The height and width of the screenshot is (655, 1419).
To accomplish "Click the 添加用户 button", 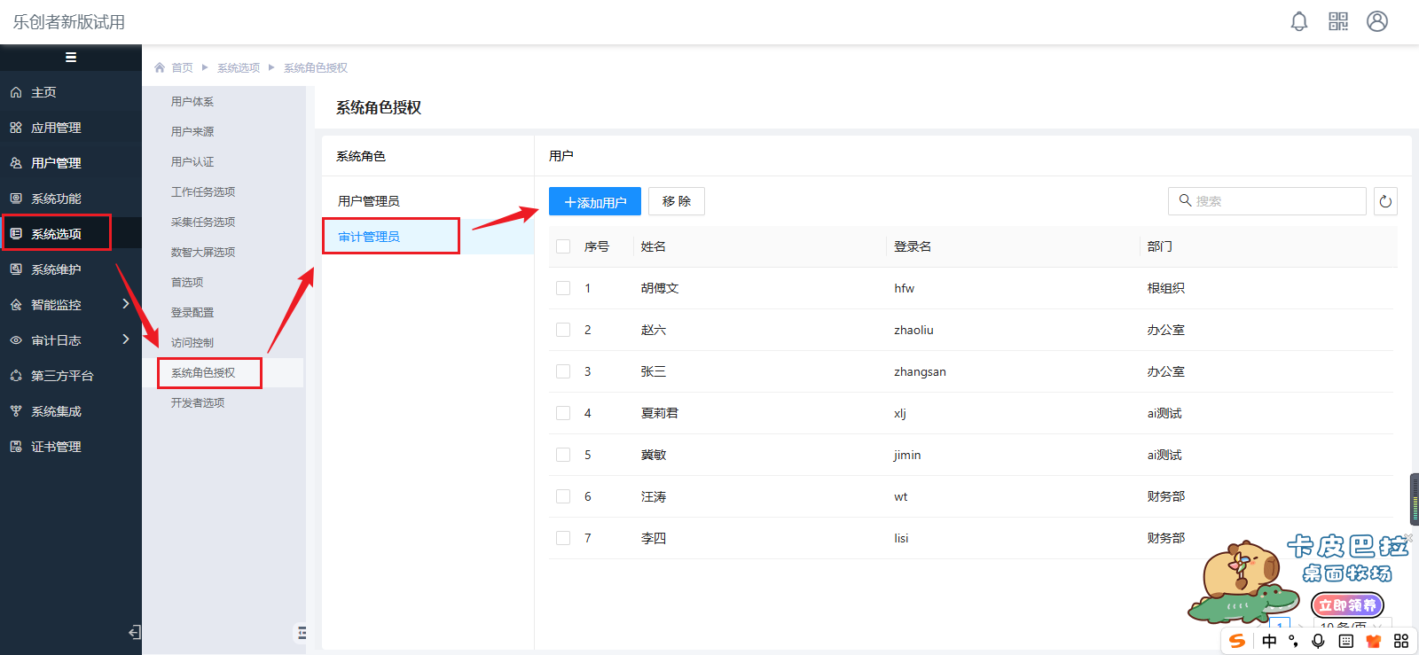I will coord(594,201).
